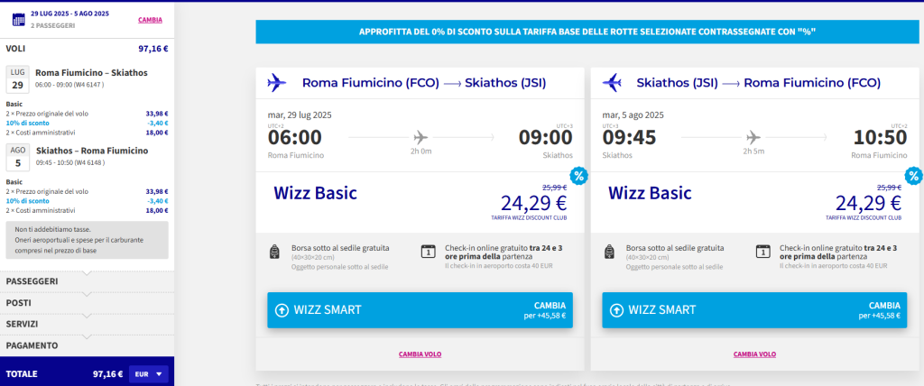The height and width of the screenshot is (386, 924).
Task: Click CAMBIA VOLO under the return flight
Action: point(755,354)
